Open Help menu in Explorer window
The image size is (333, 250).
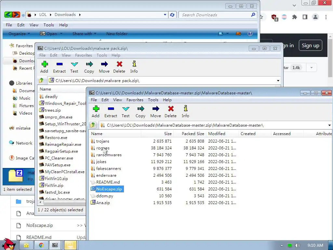pos(63,25)
